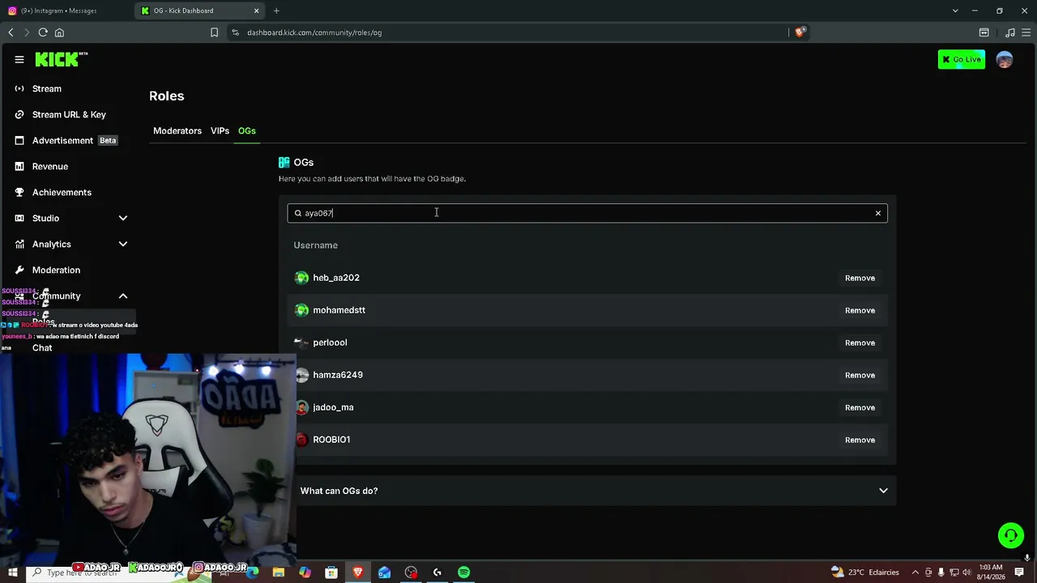Viewport: 1037px width, 583px height.
Task: Toggle the browser sidebar panel
Action: [984, 32]
